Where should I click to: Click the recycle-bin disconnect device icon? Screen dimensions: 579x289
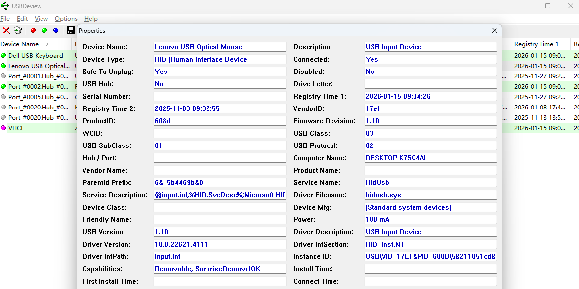[18, 30]
